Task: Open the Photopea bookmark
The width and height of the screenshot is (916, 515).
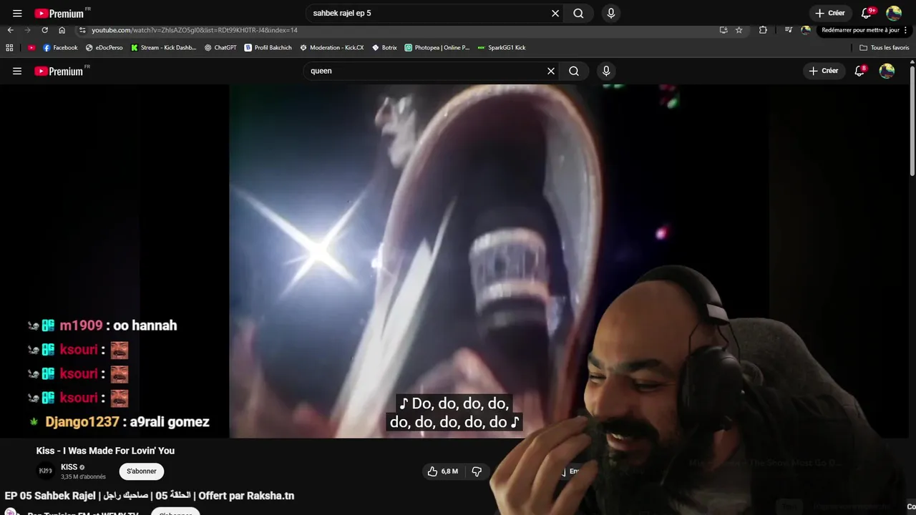Action: [x=437, y=47]
